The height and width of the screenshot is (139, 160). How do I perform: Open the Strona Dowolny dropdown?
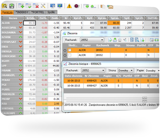[x=126, y=71]
